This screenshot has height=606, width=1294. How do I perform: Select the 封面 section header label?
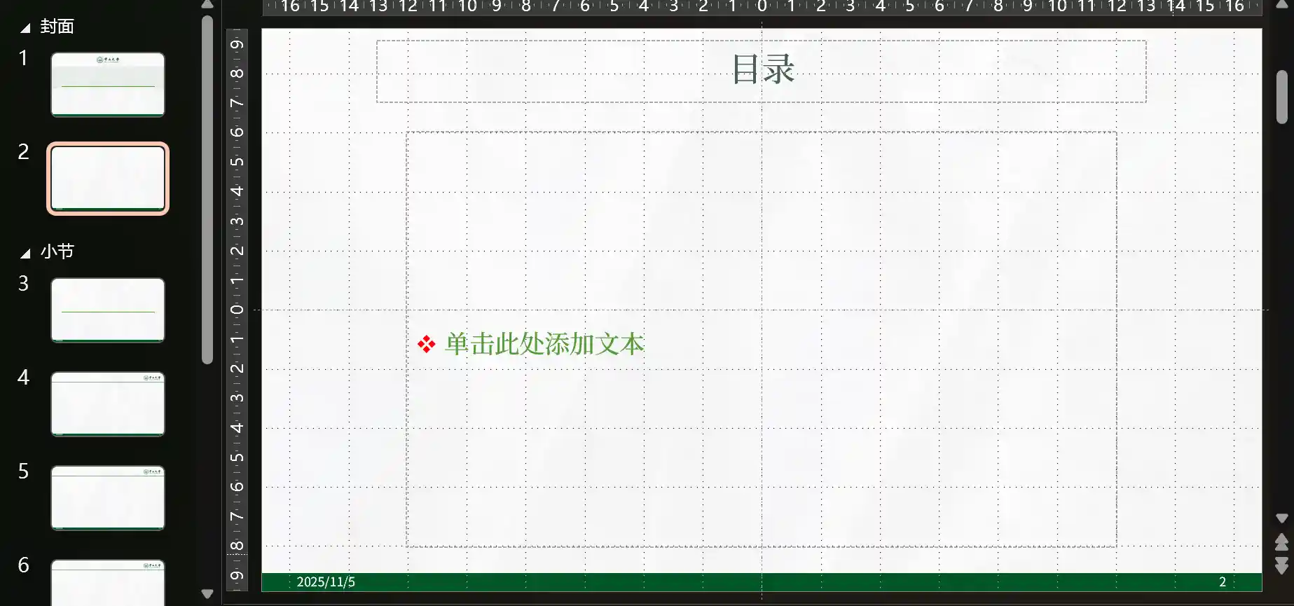(57, 27)
